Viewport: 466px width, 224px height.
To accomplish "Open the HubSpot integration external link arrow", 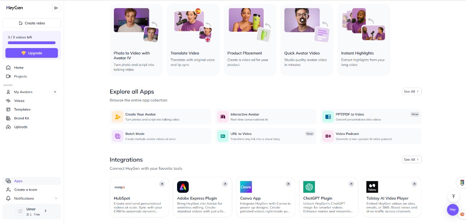I will tap(162, 184).
